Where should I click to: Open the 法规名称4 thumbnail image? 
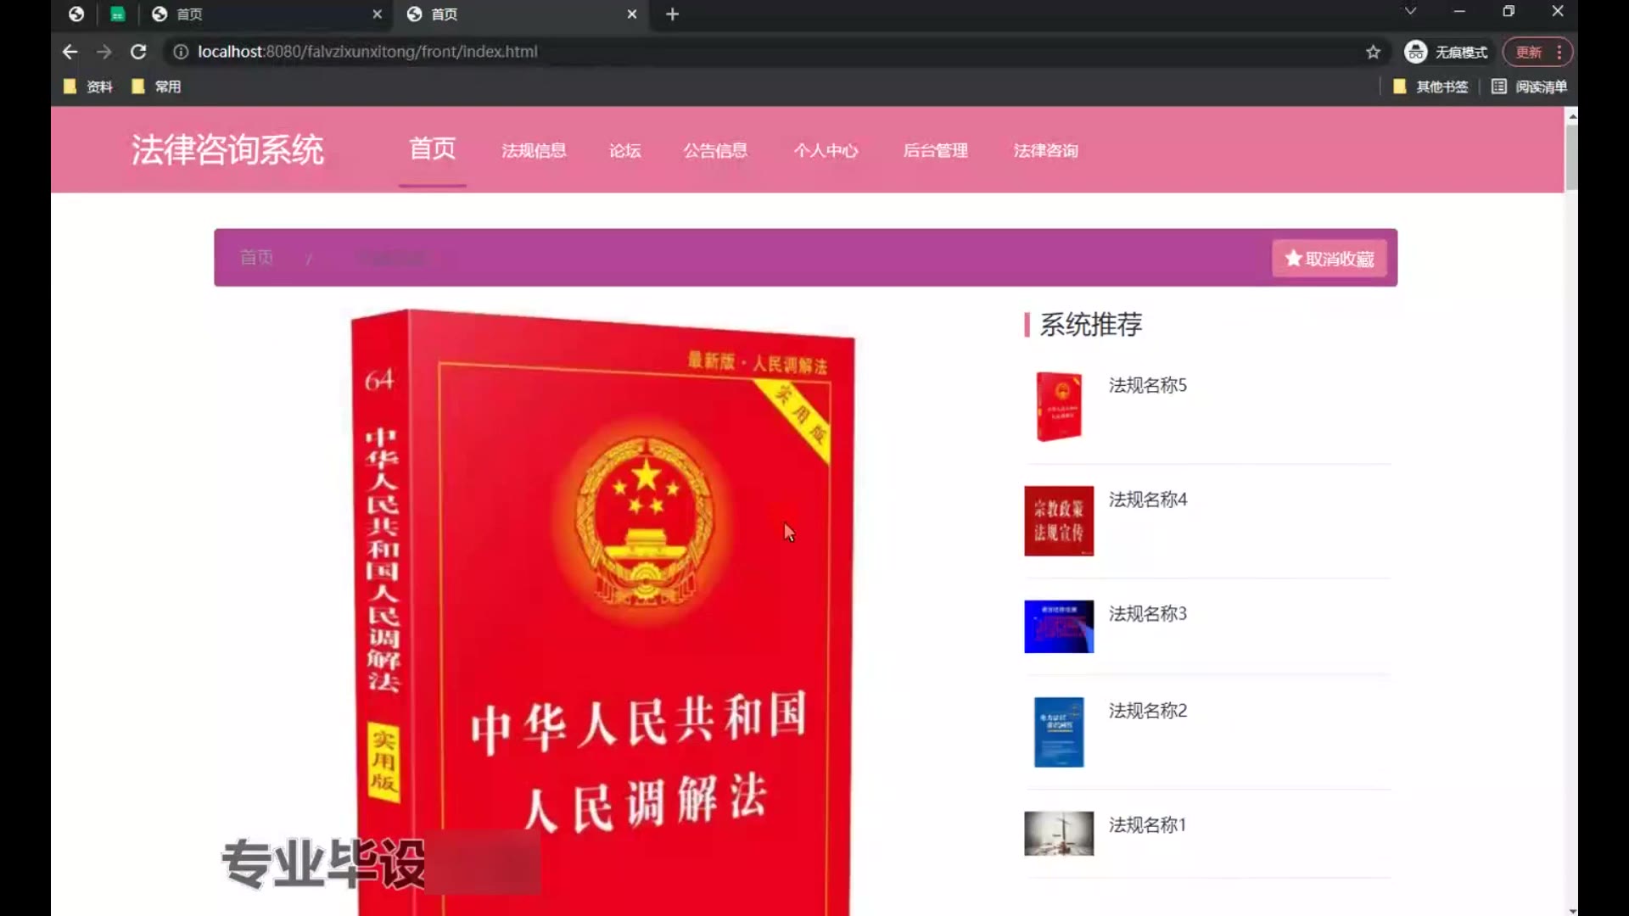pos(1059,521)
